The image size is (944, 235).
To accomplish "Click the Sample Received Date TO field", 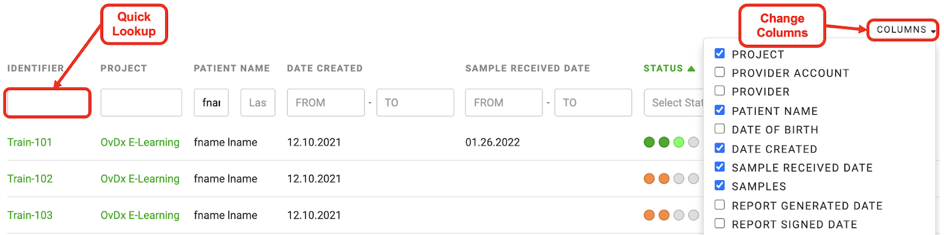I will pyautogui.click(x=593, y=102).
